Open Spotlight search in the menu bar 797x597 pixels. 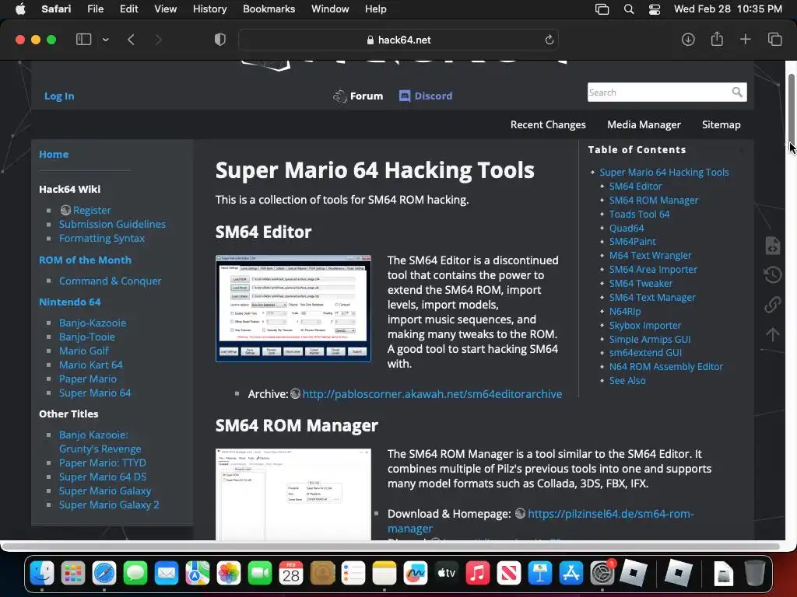(x=629, y=9)
